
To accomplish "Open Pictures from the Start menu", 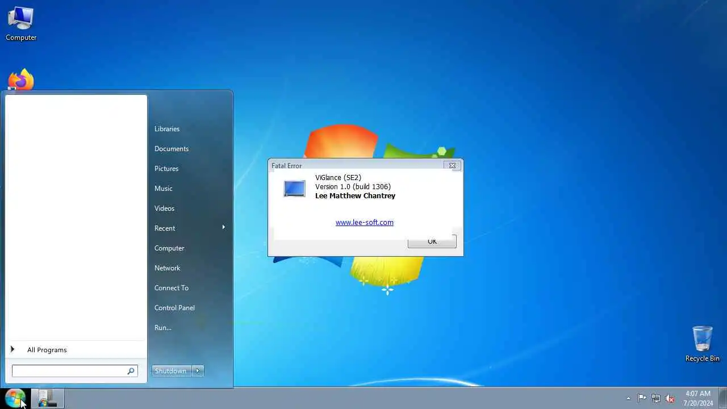I will (166, 169).
